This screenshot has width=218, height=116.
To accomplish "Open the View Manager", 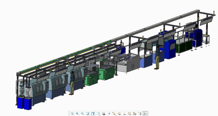I will pyautogui.click(x=103, y=114).
